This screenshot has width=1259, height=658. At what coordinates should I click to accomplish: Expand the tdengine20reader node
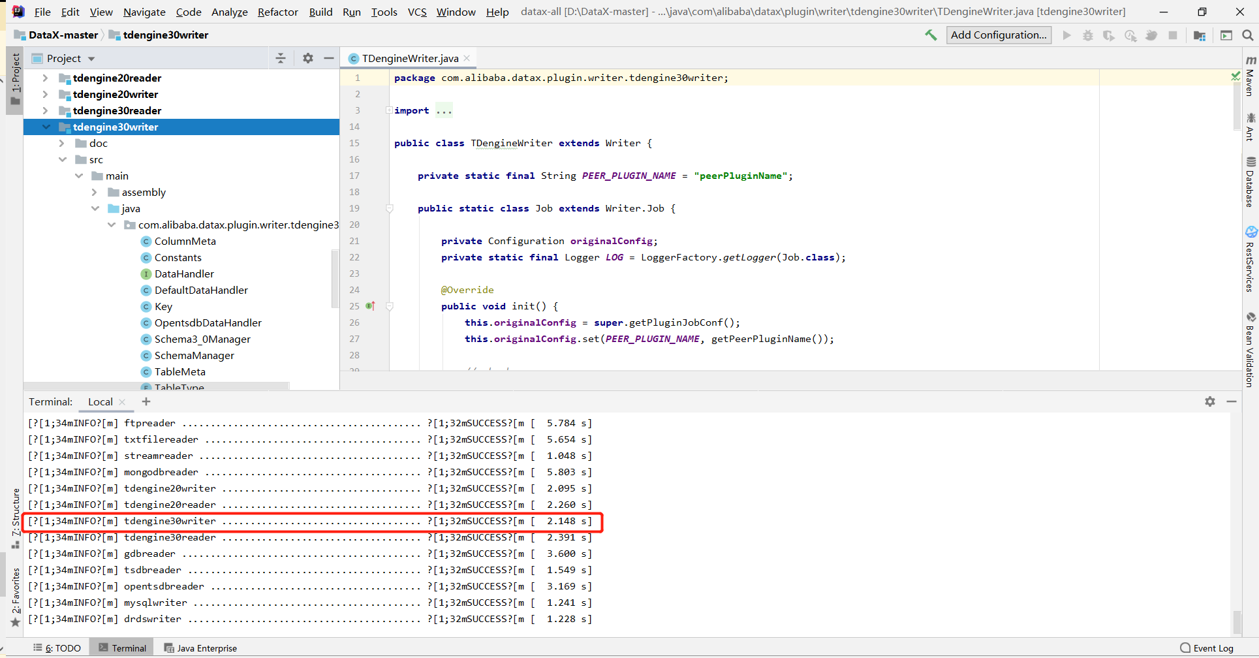pyautogui.click(x=44, y=78)
